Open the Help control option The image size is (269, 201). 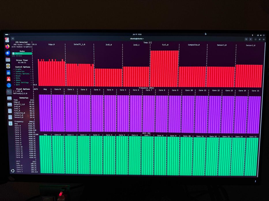tap(22, 78)
